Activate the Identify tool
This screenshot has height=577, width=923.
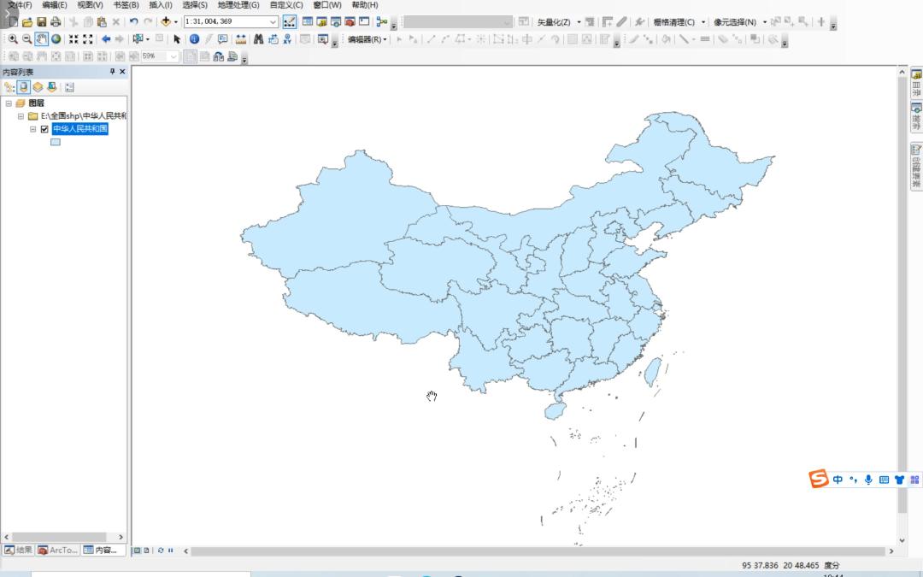(x=194, y=39)
